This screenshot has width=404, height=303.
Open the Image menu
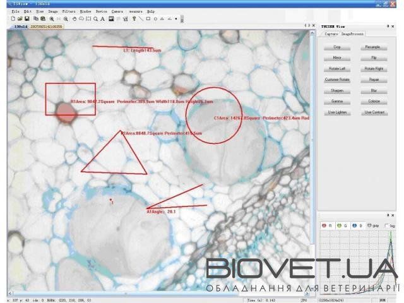(x=53, y=11)
